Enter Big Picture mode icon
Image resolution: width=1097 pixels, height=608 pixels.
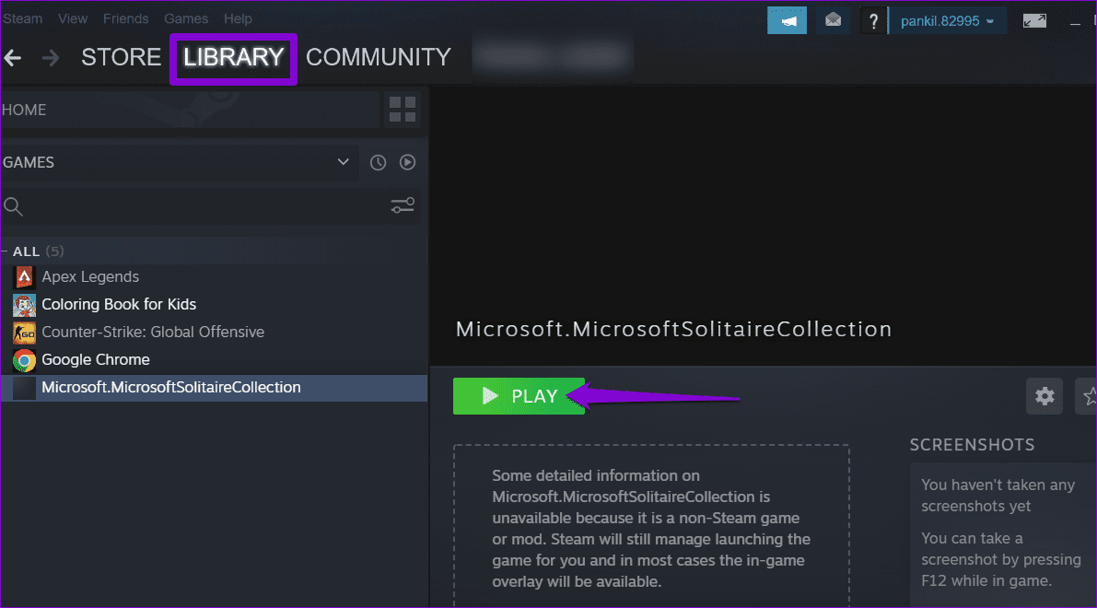(x=1034, y=21)
